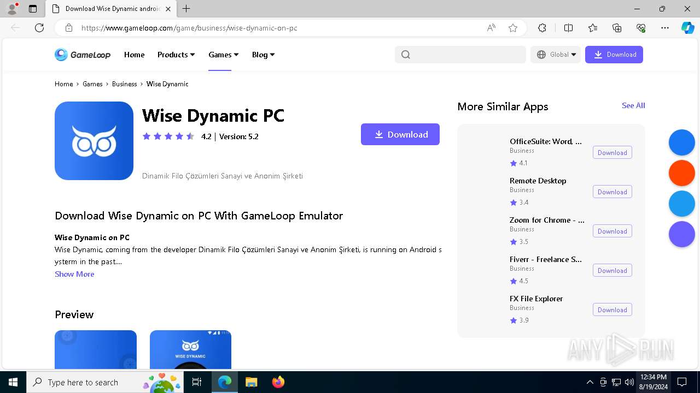700x393 pixels.
Task: Open the first blue preview screenshot
Action: point(96,349)
